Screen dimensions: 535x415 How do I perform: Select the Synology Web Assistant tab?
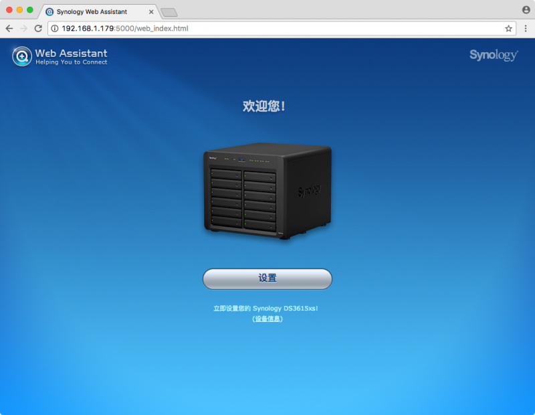98,11
